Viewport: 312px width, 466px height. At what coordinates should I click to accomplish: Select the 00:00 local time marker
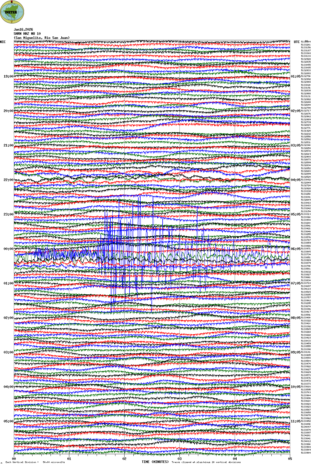(8, 249)
